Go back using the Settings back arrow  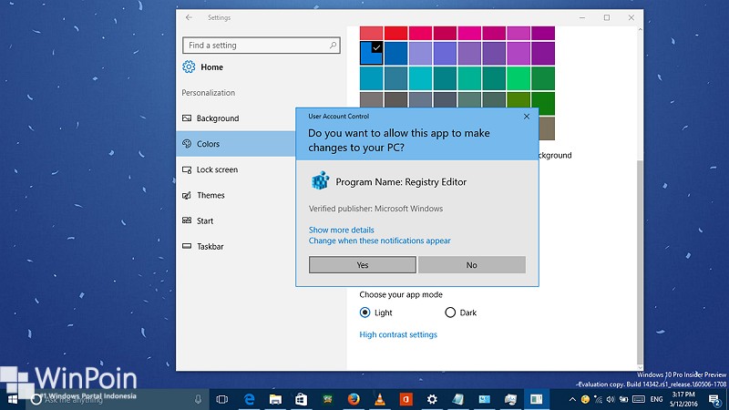pos(189,17)
